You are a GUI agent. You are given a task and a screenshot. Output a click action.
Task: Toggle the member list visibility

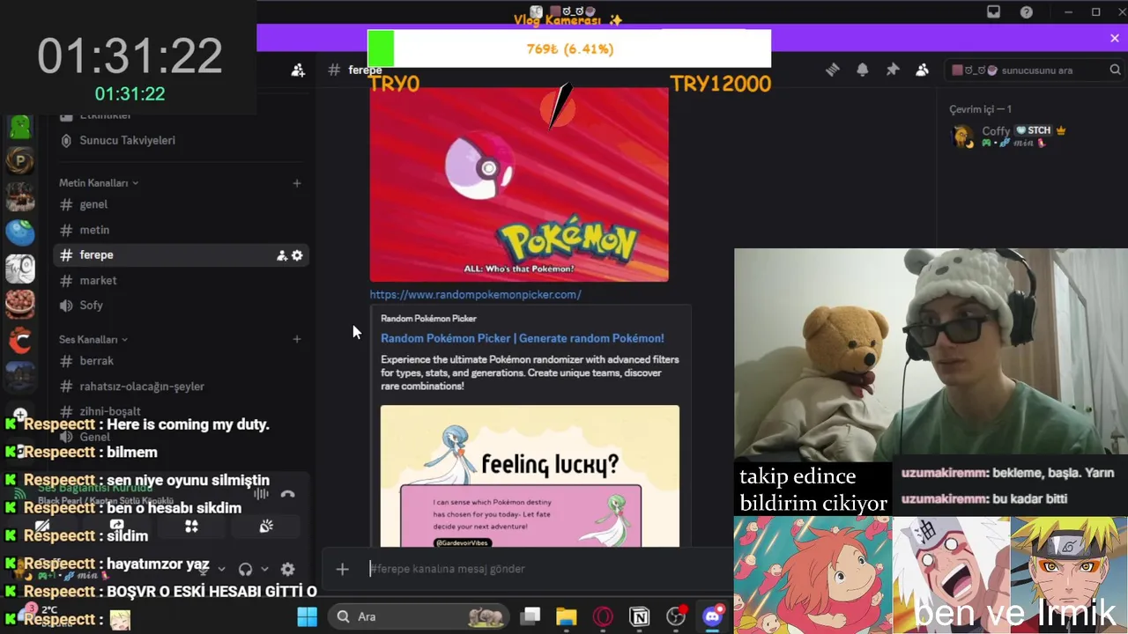pos(922,70)
